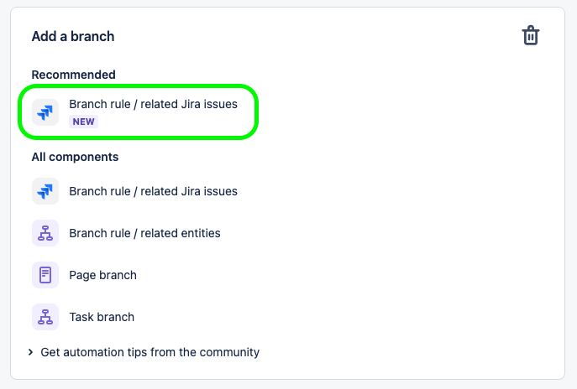The width and height of the screenshot is (577, 389).
Task: Click the trash can delete icon
Action: pos(530,35)
